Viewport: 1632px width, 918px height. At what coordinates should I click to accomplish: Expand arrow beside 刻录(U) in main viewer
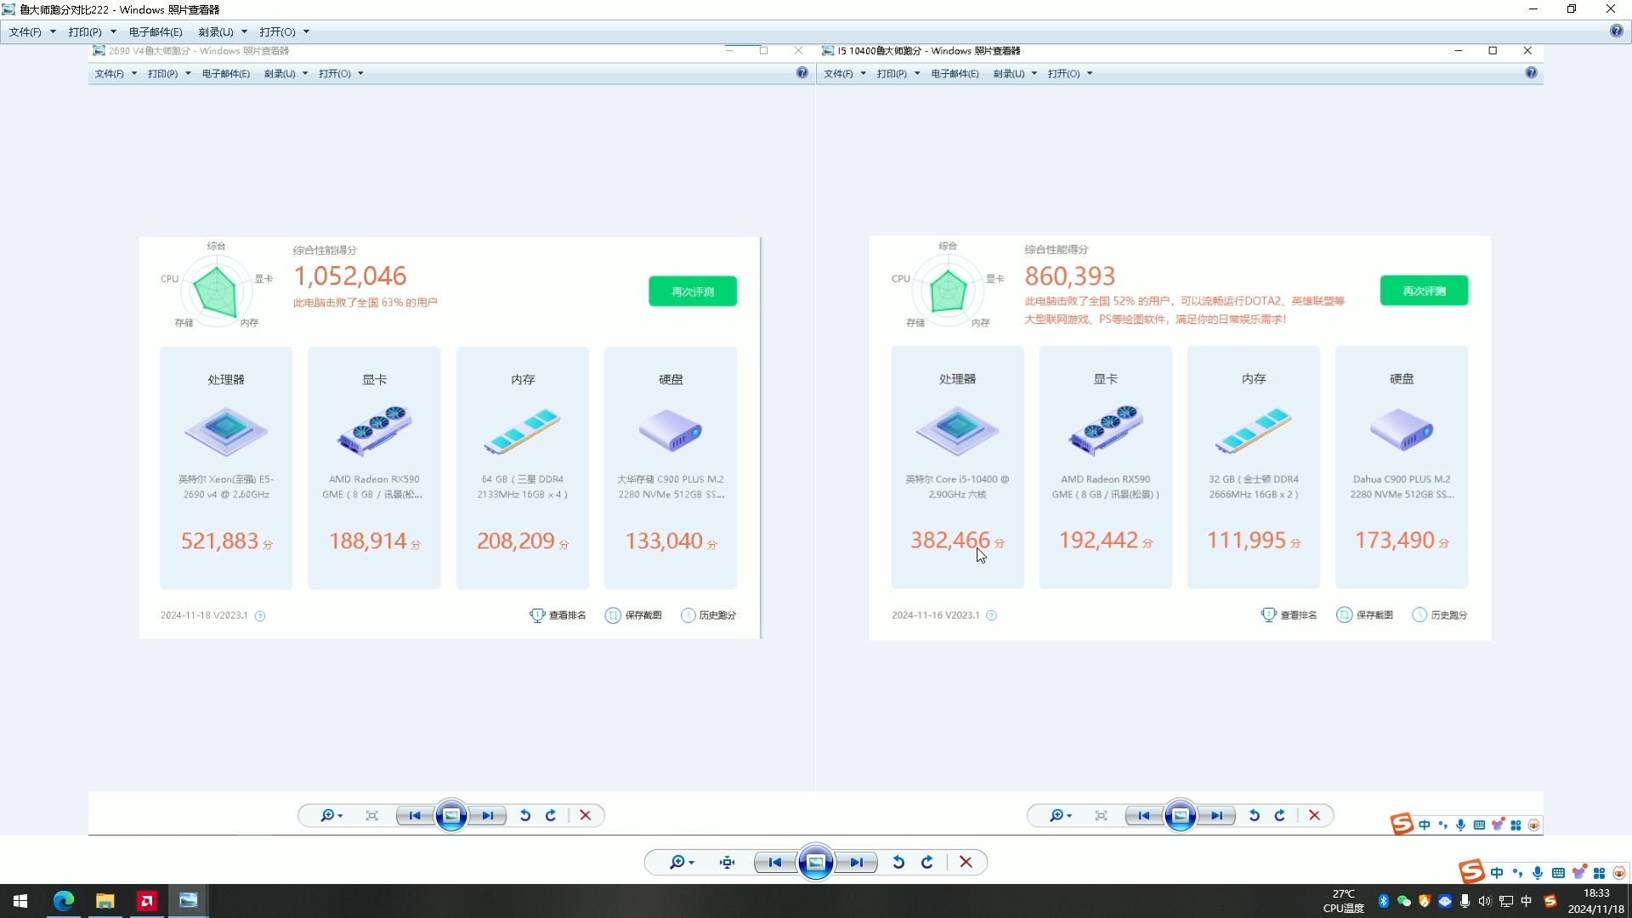pyautogui.click(x=244, y=31)
